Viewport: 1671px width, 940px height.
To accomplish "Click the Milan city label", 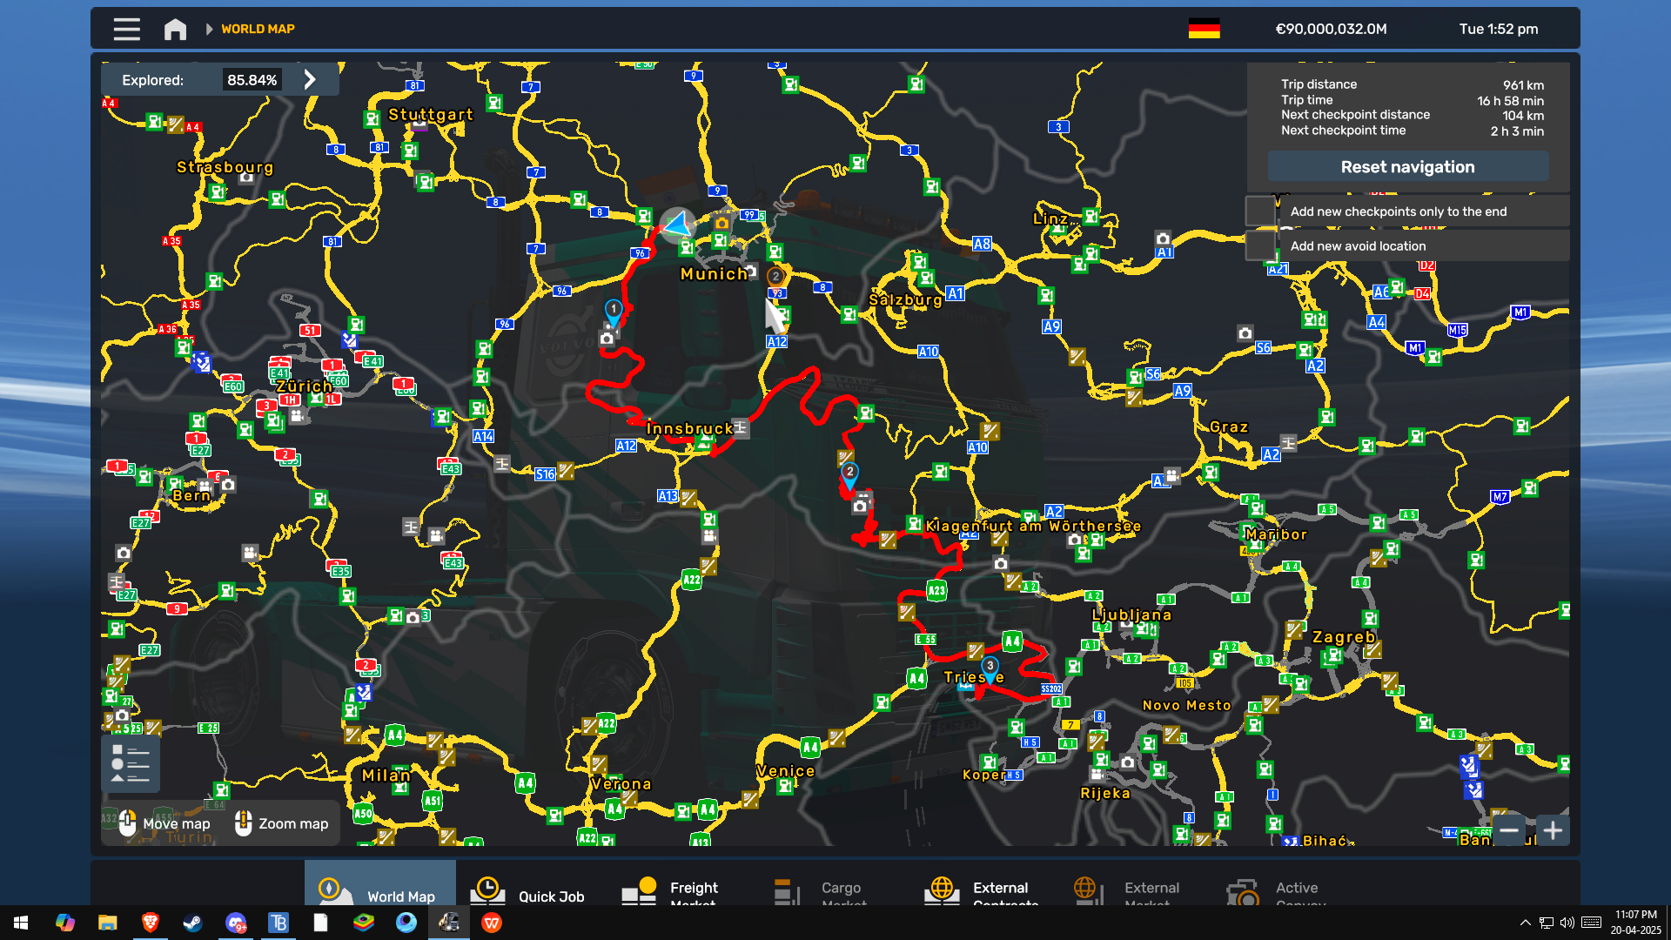I will (x=386, y=775).
